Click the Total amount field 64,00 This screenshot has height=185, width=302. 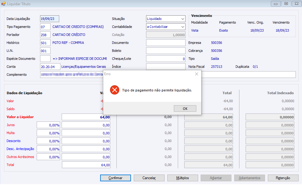86,165
